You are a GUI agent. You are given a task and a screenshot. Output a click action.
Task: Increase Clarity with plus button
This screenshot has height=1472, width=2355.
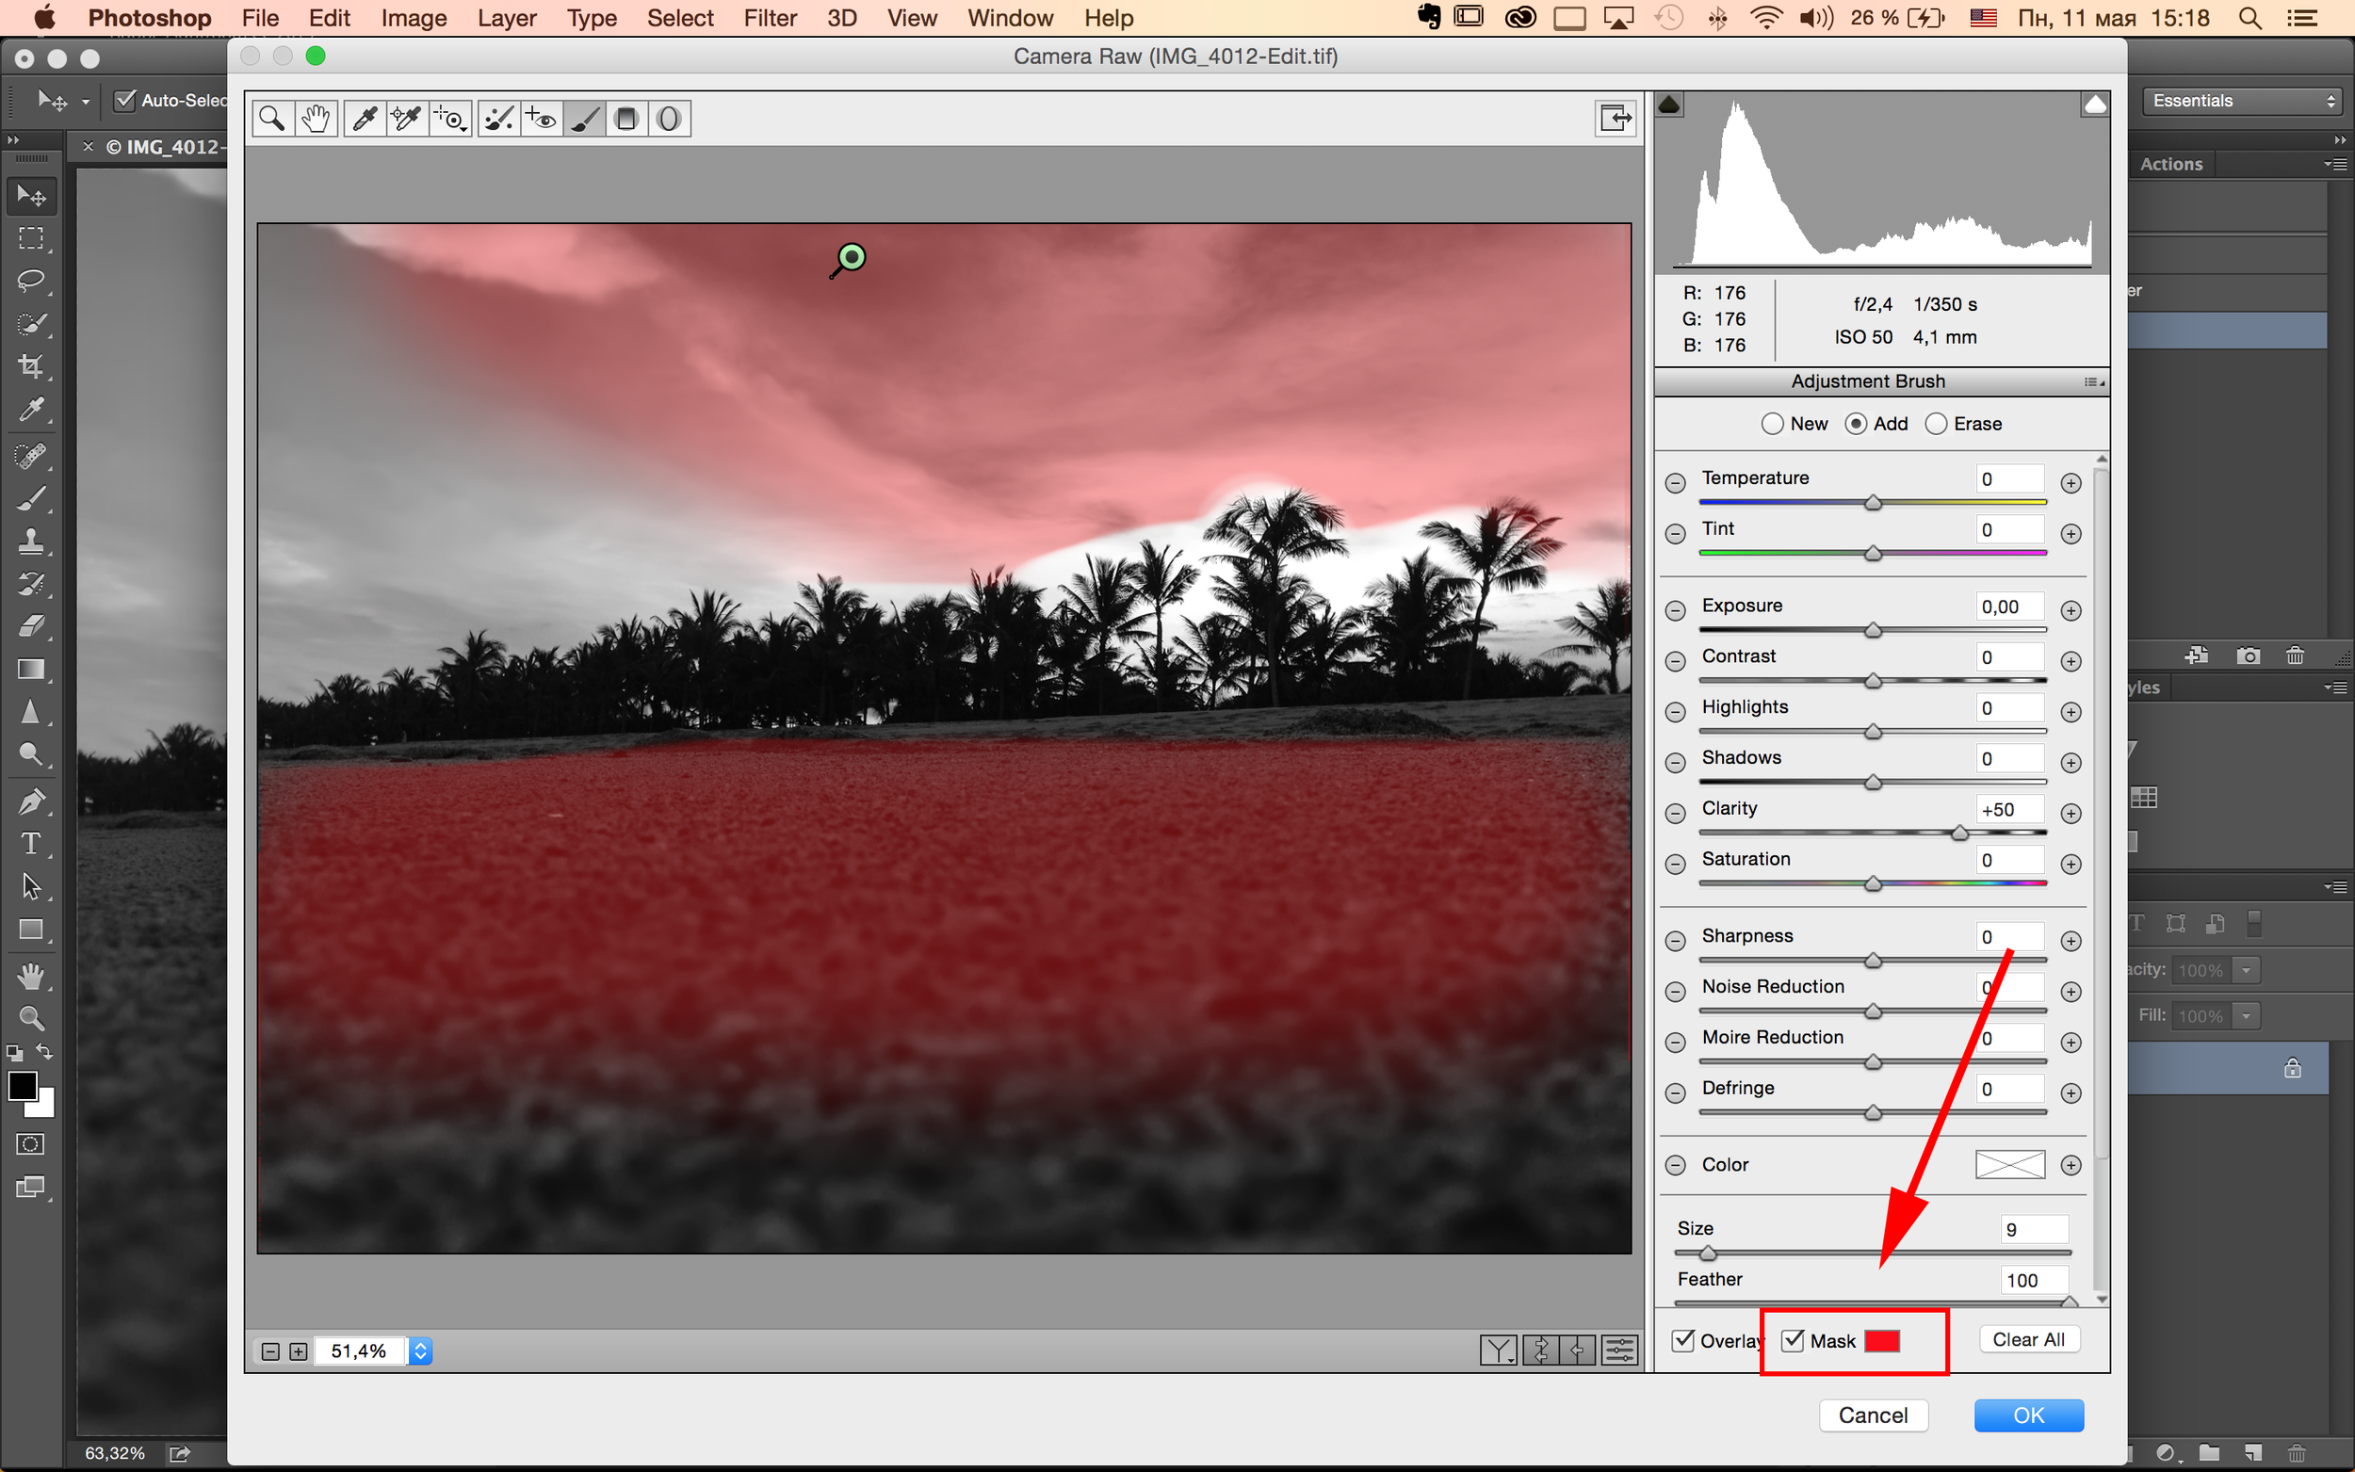click(2071, 814)
